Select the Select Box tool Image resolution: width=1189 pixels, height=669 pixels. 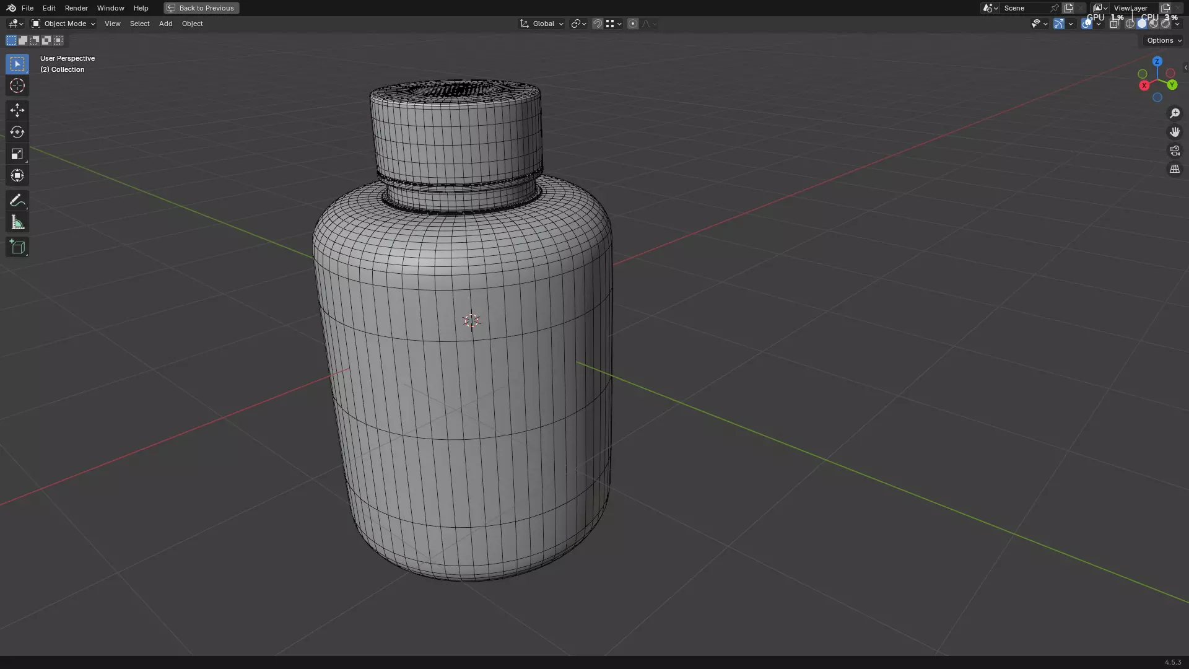(17, 64)
